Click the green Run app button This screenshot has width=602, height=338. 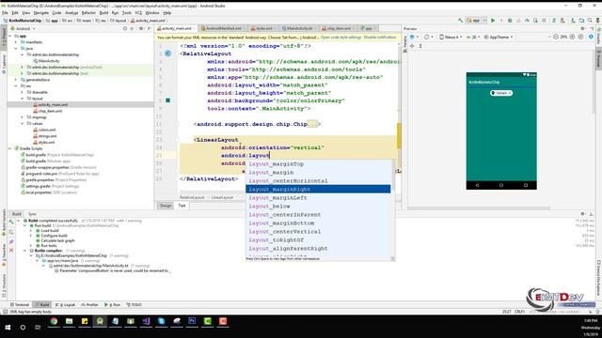point(493,21)
